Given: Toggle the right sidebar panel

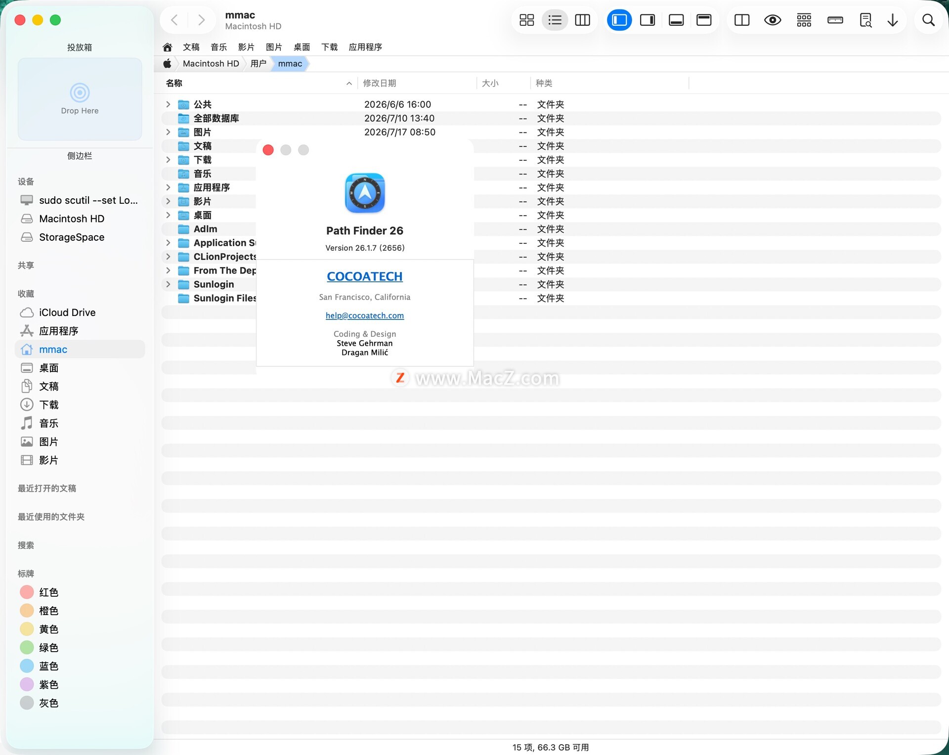Looking at the screenshot, I should point(647,20).
